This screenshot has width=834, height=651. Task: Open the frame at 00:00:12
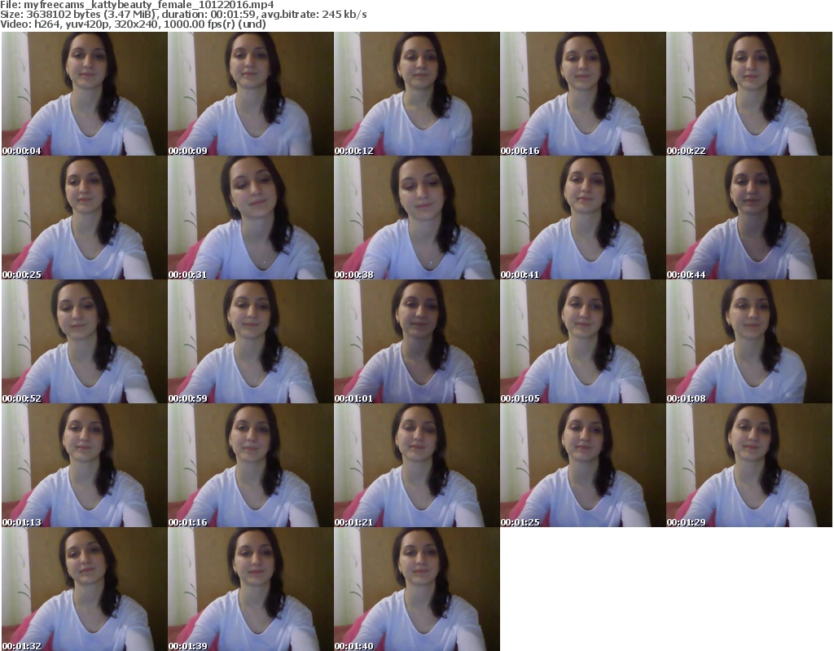coord(417,94)
